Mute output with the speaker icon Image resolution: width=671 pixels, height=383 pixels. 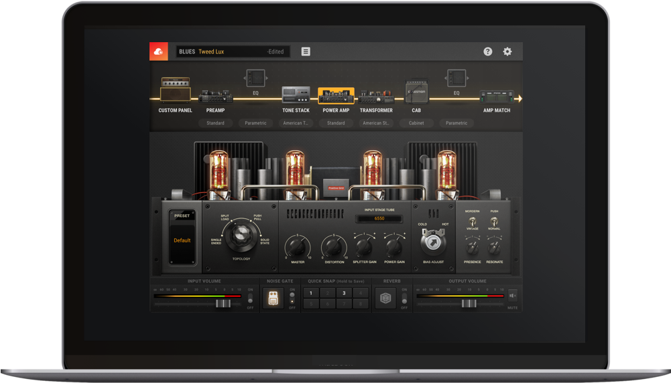pyautogui.click(x=512, y=295)
